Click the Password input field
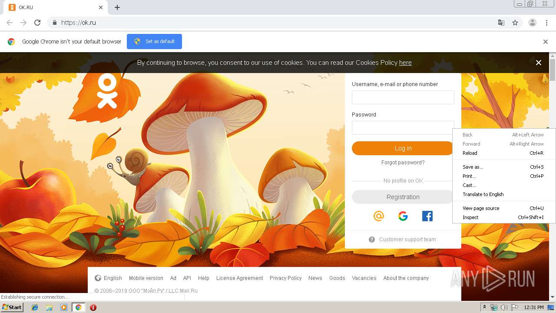 [402, 128]
